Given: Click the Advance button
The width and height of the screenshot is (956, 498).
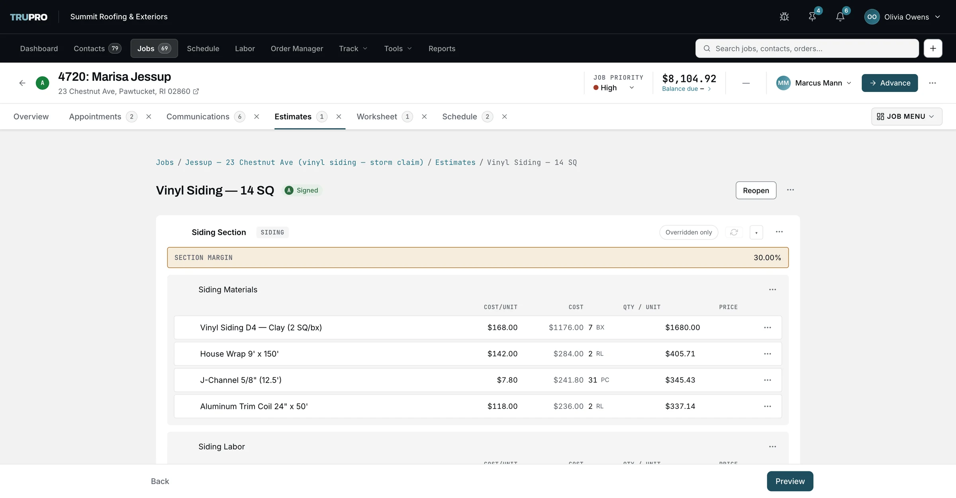Looking at the screenshot, I should click(889, 83).
